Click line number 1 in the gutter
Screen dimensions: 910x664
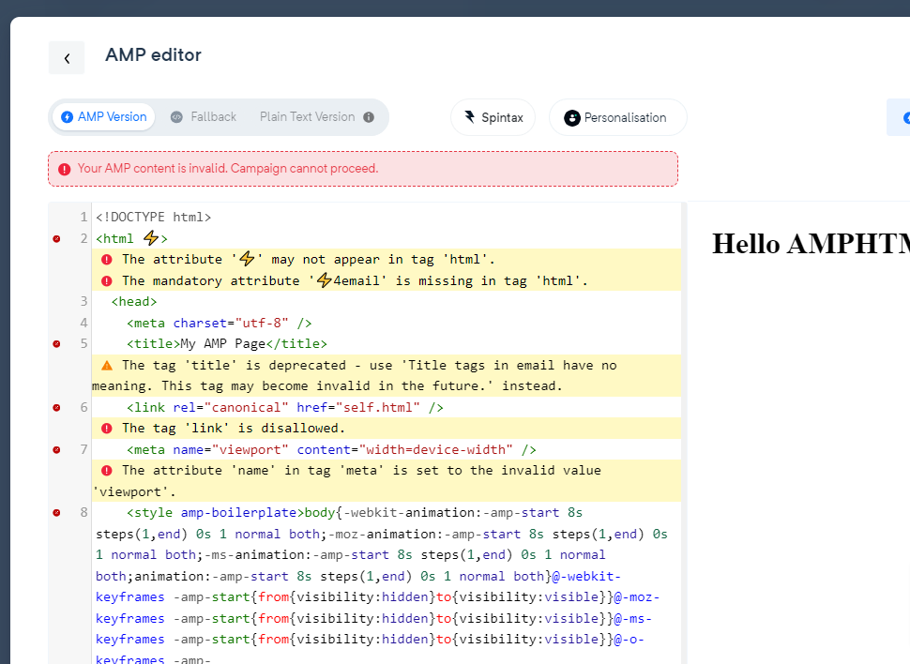click(x=83, y=217)
